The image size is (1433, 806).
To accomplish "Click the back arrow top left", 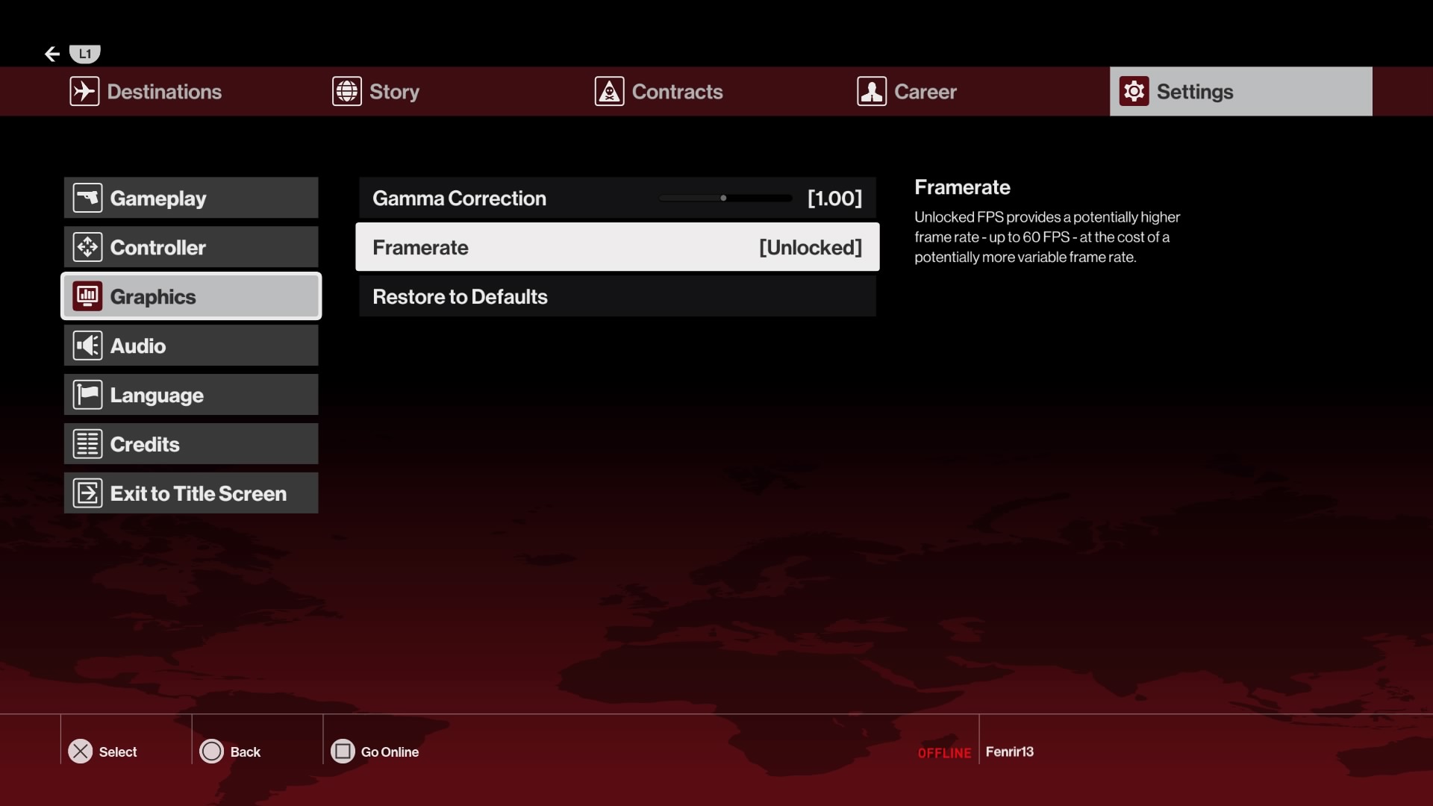I will pos(51,53).
